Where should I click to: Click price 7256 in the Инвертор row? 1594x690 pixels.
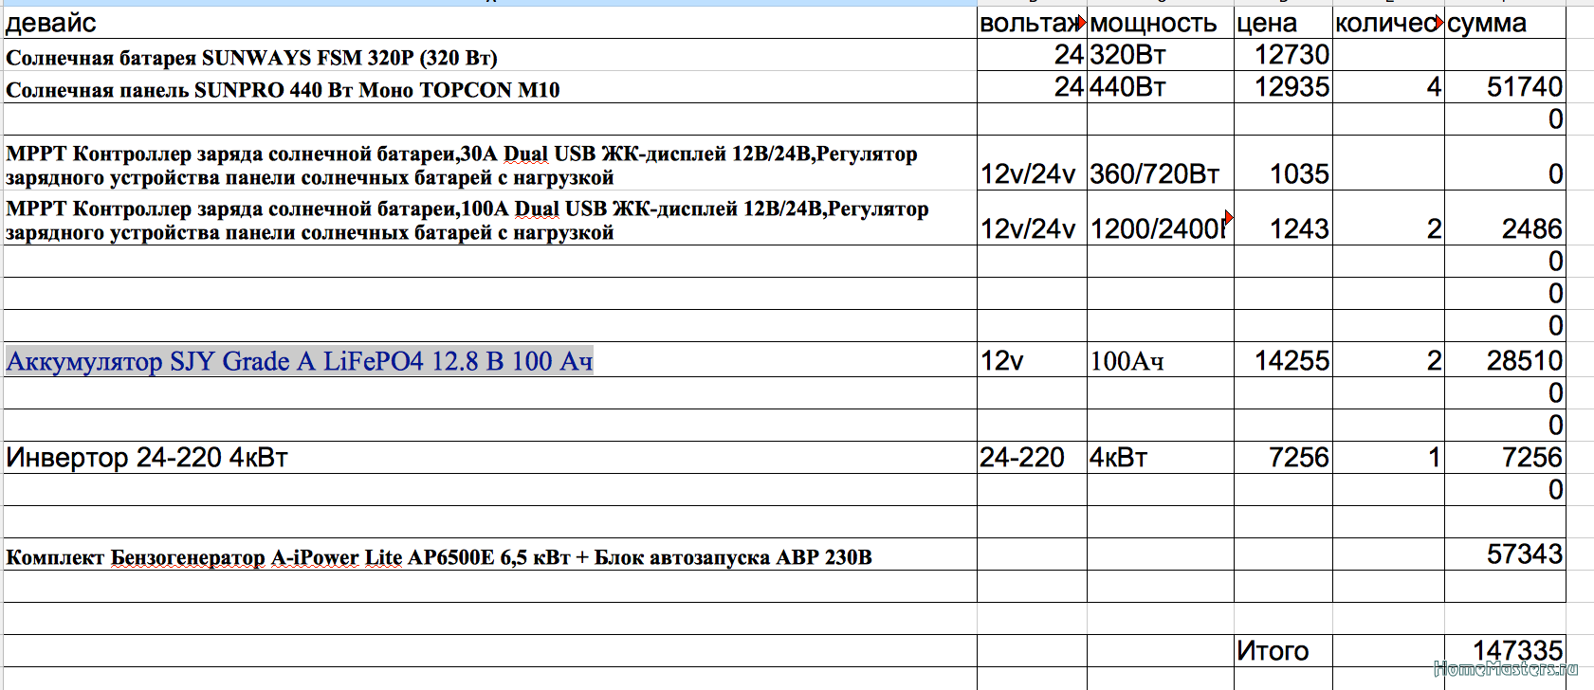click(x=1283, y=458)
